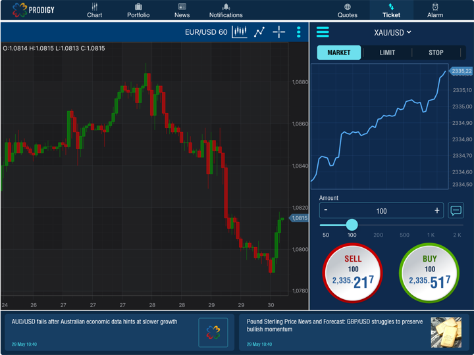The image size is (474, 355).
Task: Open chart three-dot options menu
Action: pos(298,32)
